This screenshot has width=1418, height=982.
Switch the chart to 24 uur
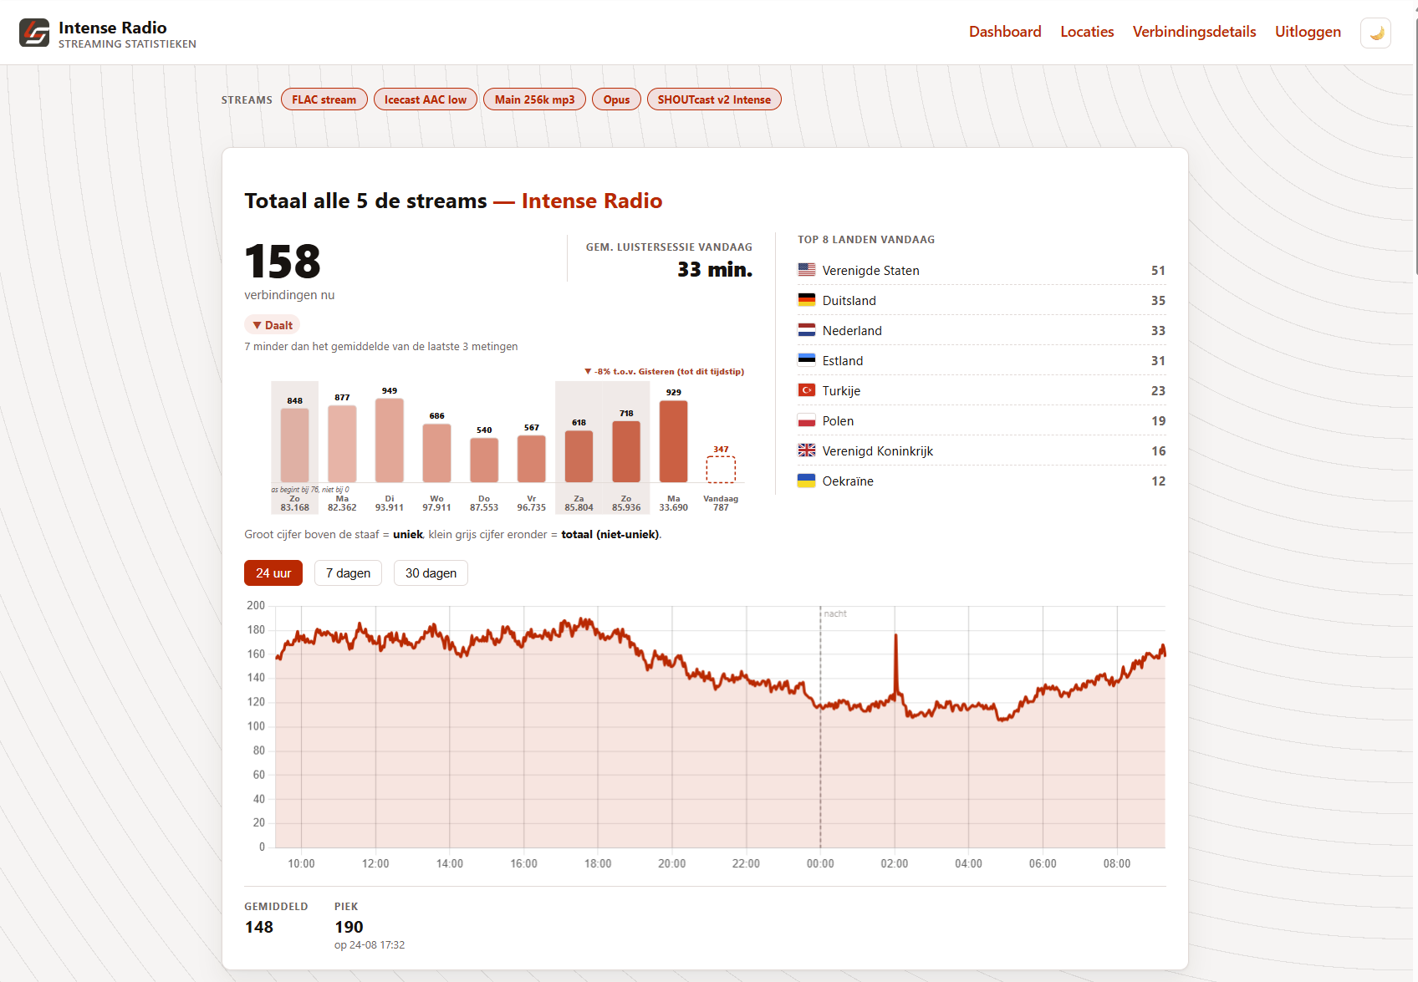point(273,573)
